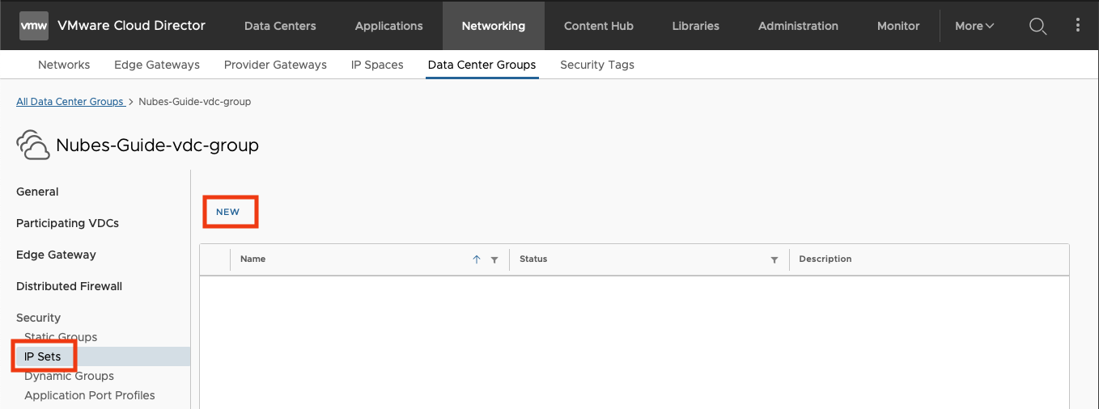Click the NEW button
Viewport: 1099px width, 409px height.
point(228,212)
